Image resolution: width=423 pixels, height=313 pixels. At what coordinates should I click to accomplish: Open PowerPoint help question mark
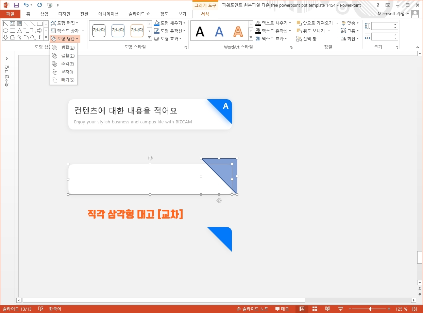point(378,5)
